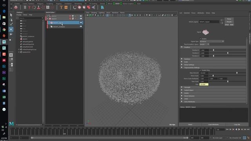
Task: Open the Lighting menu in the viewport
Action: click(x=102, y=13)
